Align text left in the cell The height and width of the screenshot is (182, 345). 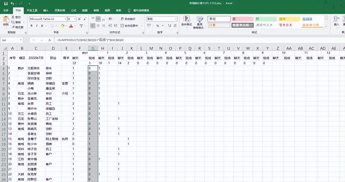click(x=93, y=26)
